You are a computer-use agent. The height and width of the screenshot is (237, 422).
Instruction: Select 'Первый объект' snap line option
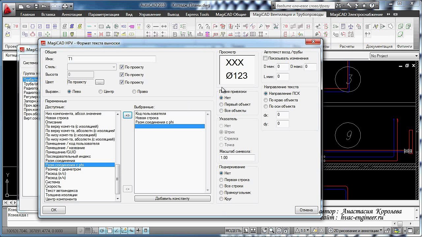[222, 104]
